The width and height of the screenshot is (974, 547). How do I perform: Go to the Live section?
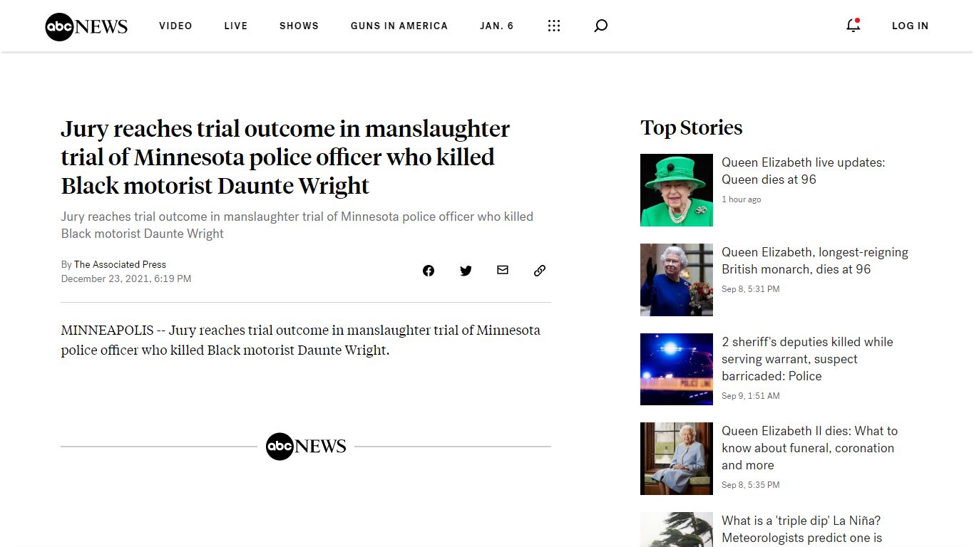[x=236, y=26]
